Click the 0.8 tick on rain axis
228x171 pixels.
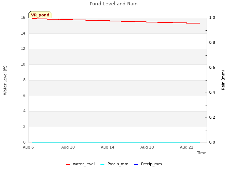tap(212, 43)
